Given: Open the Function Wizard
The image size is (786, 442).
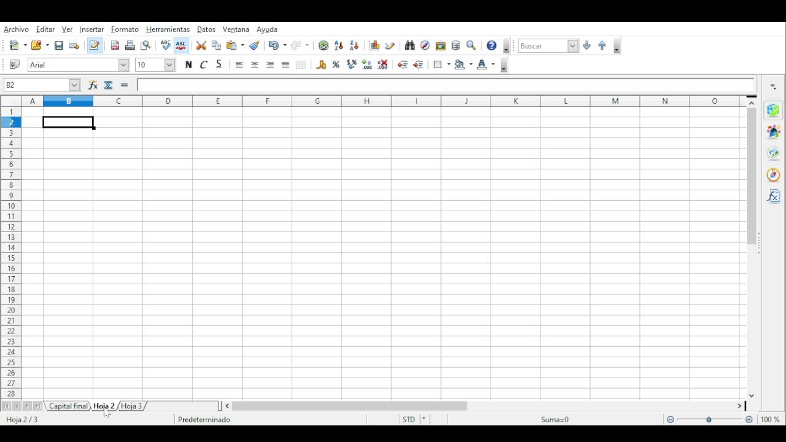Looking at the screenshot, I should pos(93,85).
